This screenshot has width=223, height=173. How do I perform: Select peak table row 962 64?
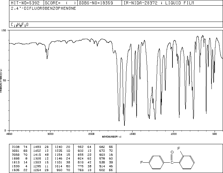coord(85,147)
